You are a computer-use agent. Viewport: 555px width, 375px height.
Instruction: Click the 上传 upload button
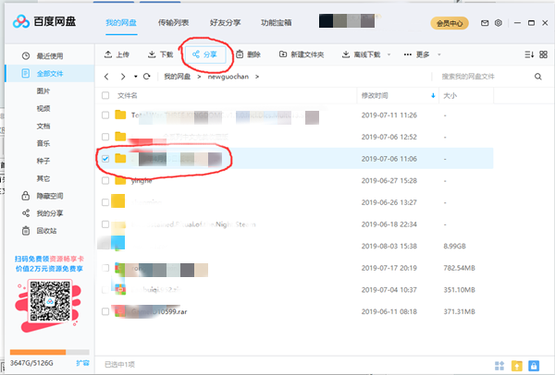(117, 54)
